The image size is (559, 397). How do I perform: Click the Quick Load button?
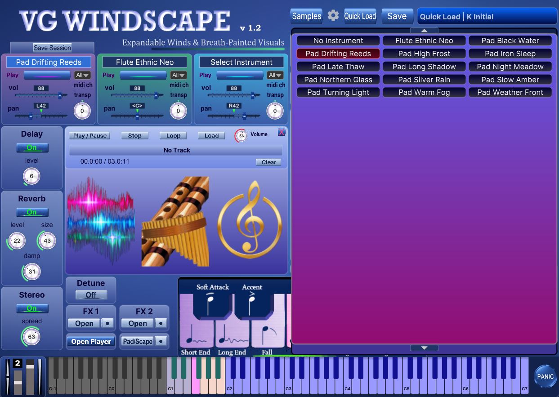[x=360, y=16]
